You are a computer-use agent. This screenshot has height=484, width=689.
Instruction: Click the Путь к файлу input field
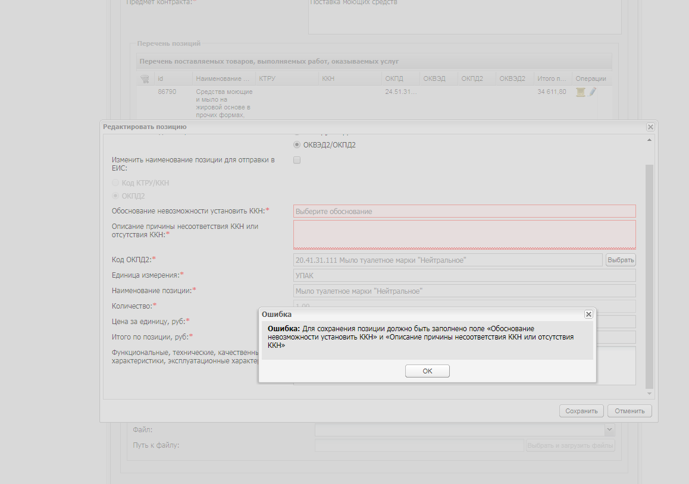click(x=419, y=445)
